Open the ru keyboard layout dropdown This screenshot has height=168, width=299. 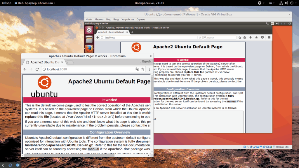[x=272, y=3]
